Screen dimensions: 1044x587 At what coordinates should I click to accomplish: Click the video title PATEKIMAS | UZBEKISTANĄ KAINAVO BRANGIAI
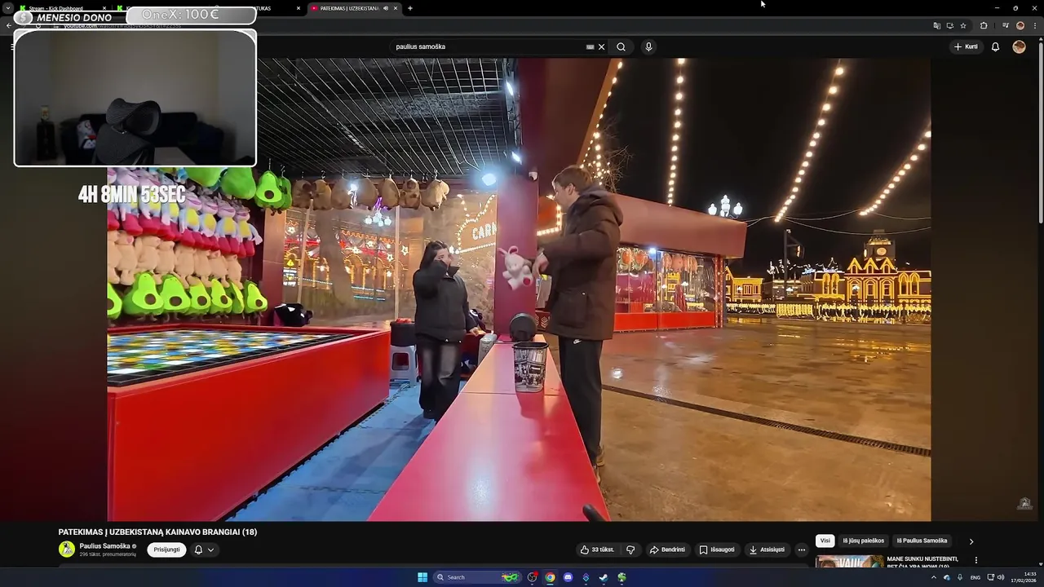point(157,532)
